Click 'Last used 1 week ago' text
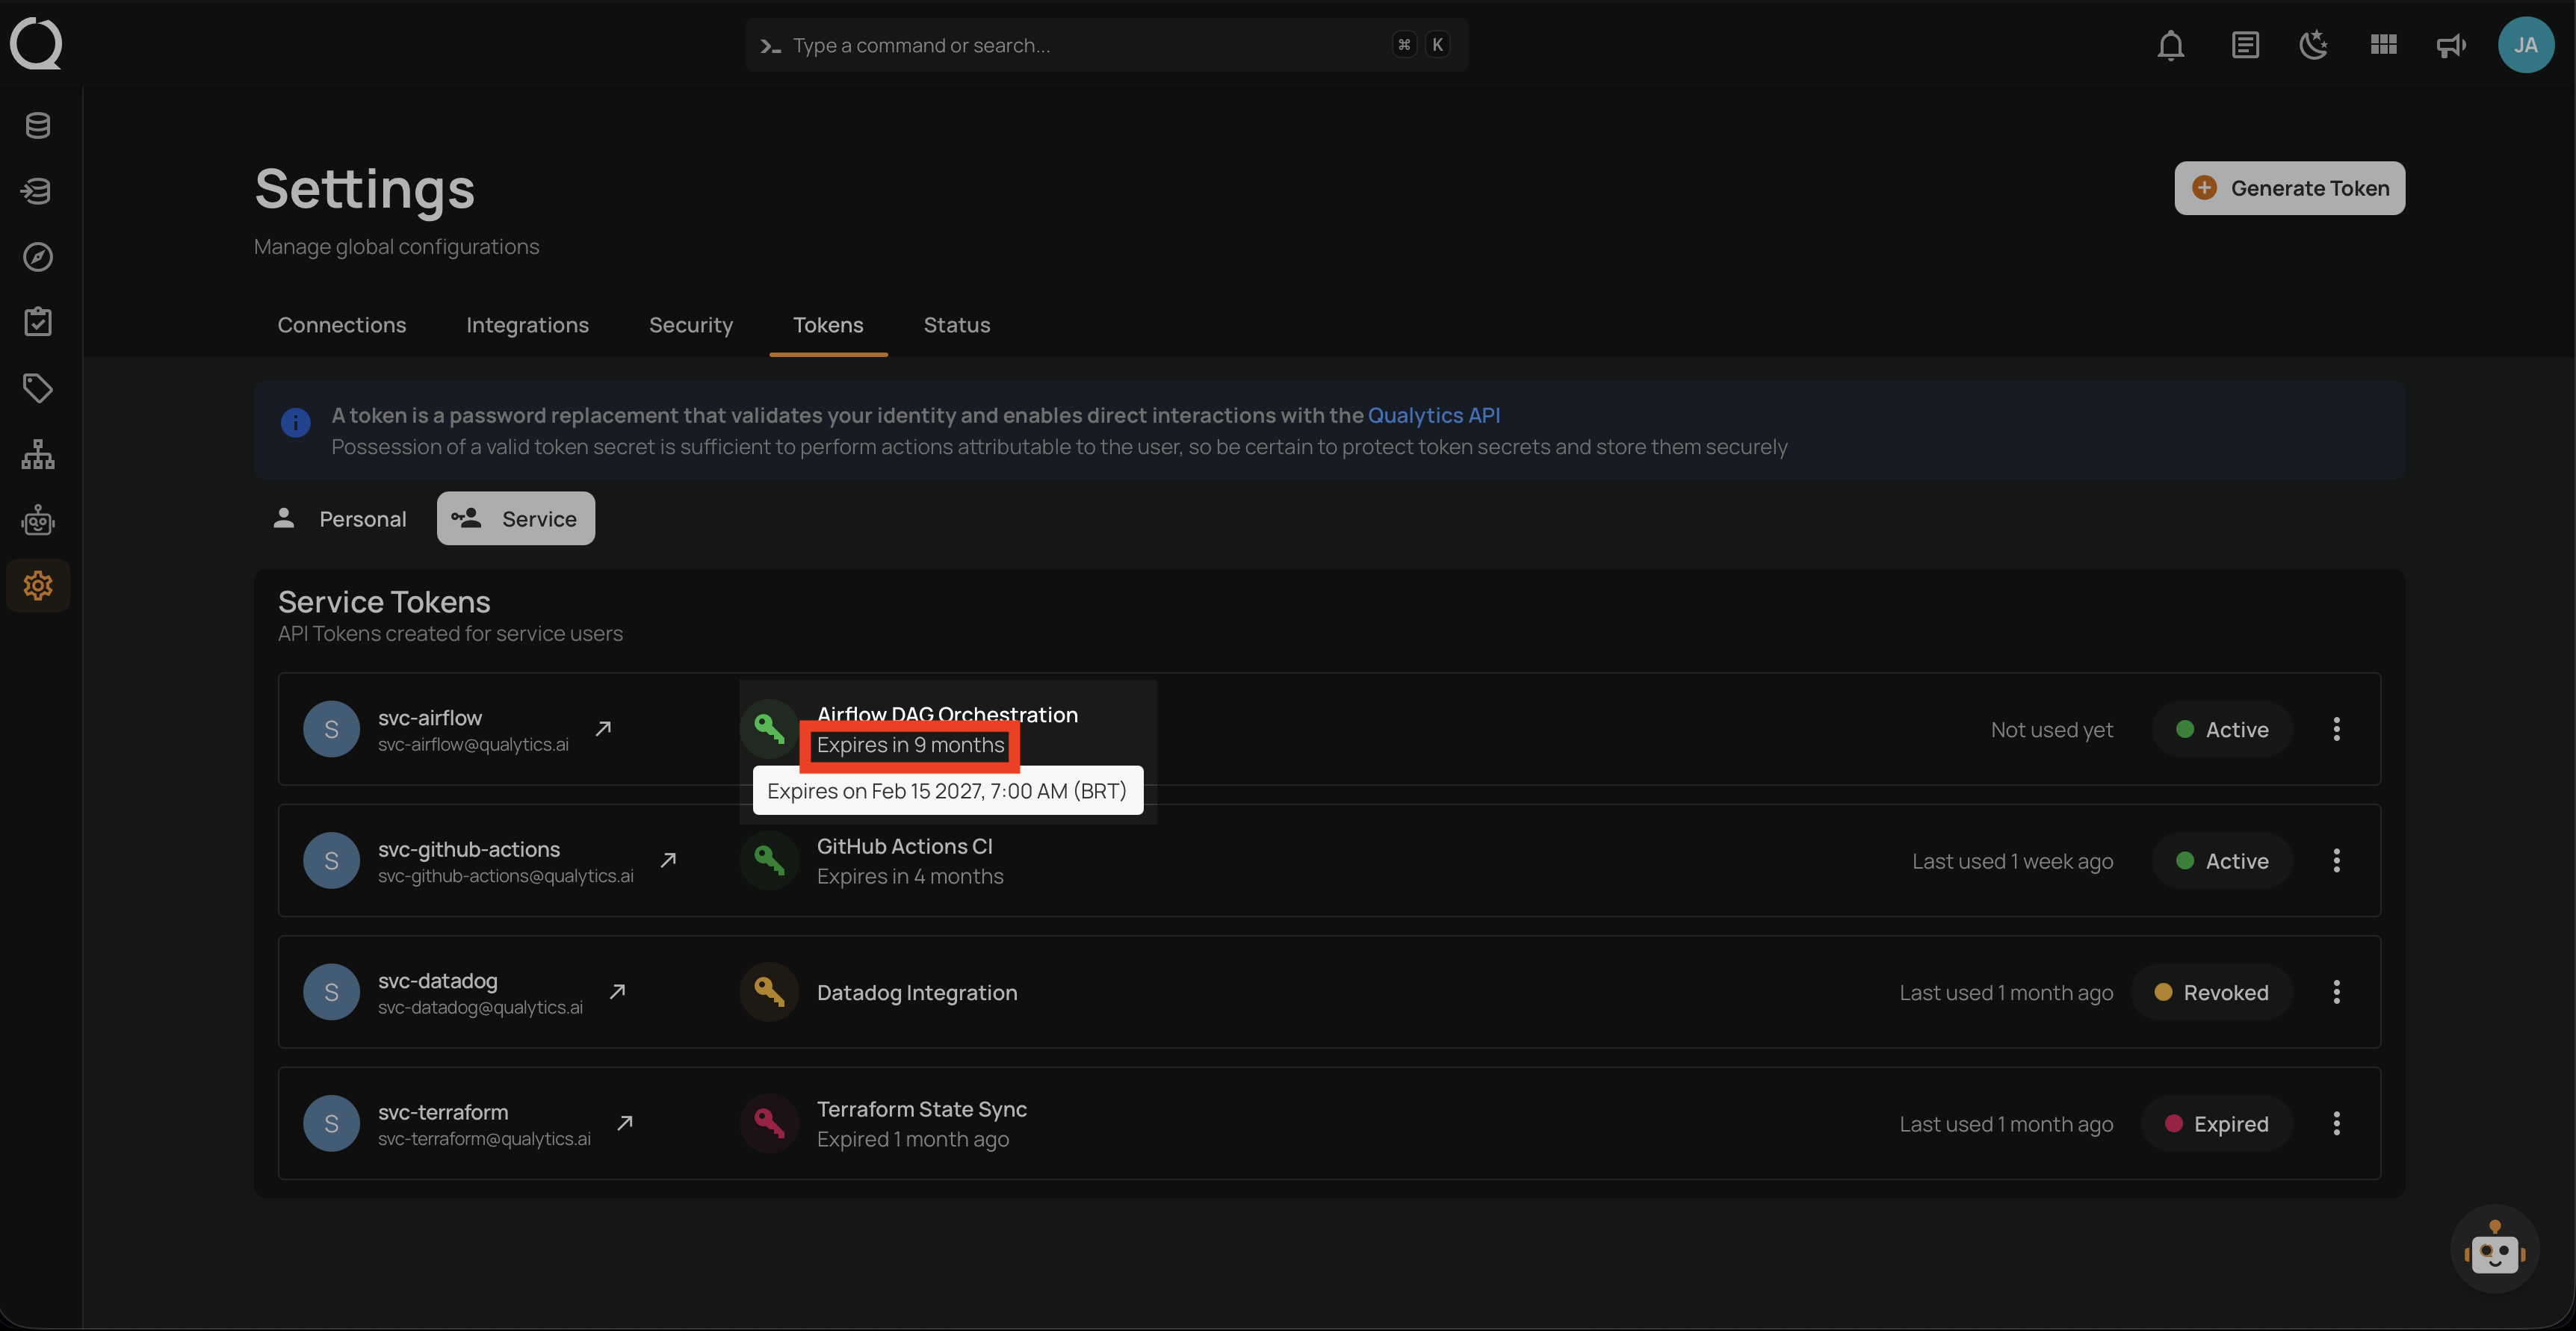Screen dimensions: 2576x1331 point(2012,861)
